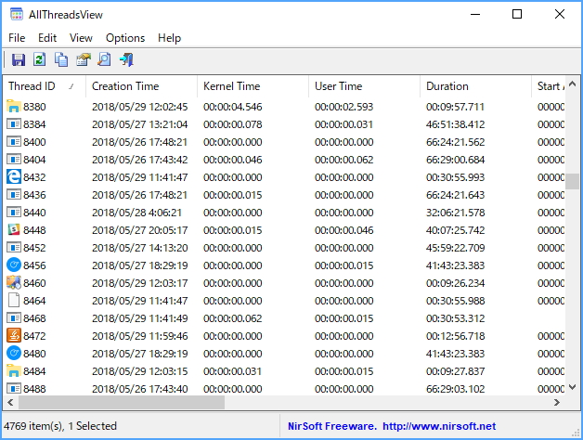Viewport: 583px width, 440px height.
Task: Open Properties via toolbar icon
Action: coord(84,59)
